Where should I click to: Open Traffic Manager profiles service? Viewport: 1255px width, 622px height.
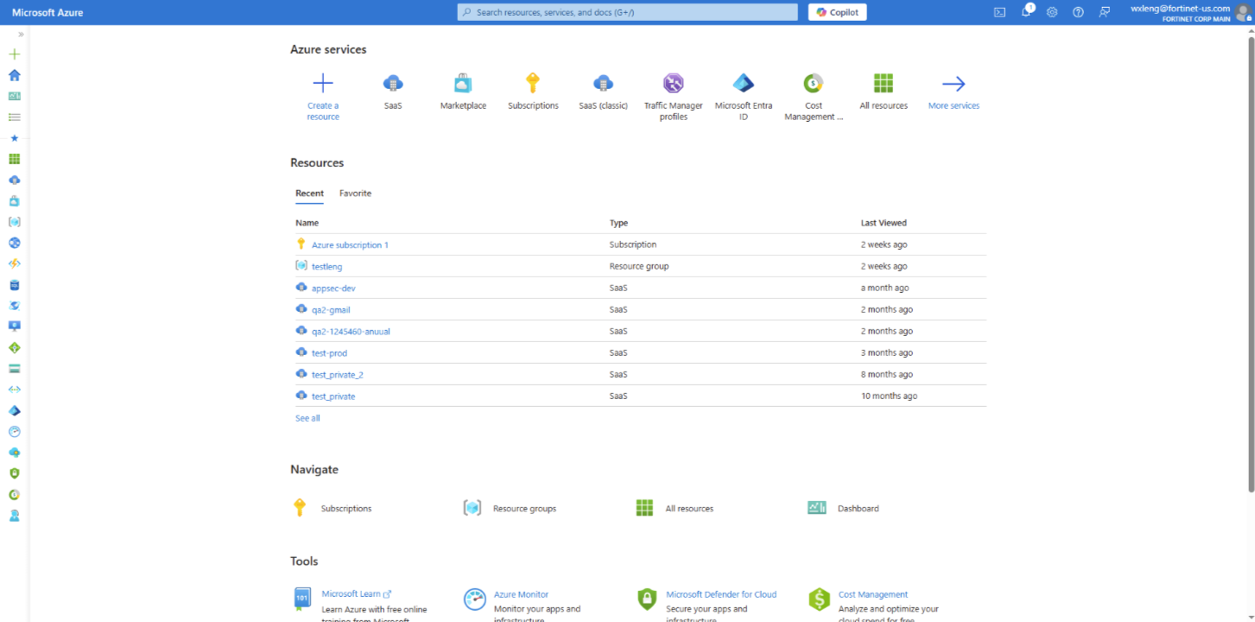click(673, 92)
